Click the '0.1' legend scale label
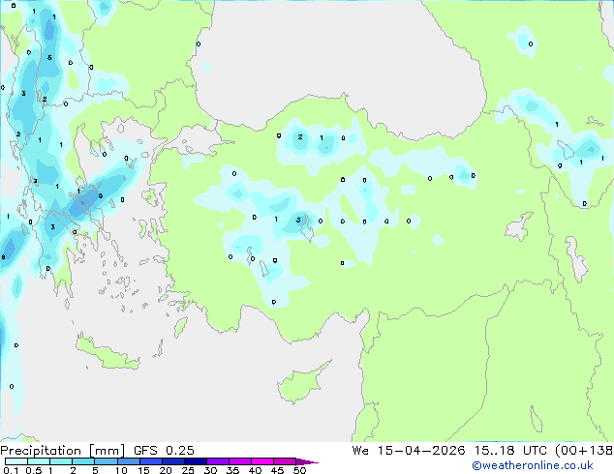This screenshot has width=614, height=474. click(11, 470)
